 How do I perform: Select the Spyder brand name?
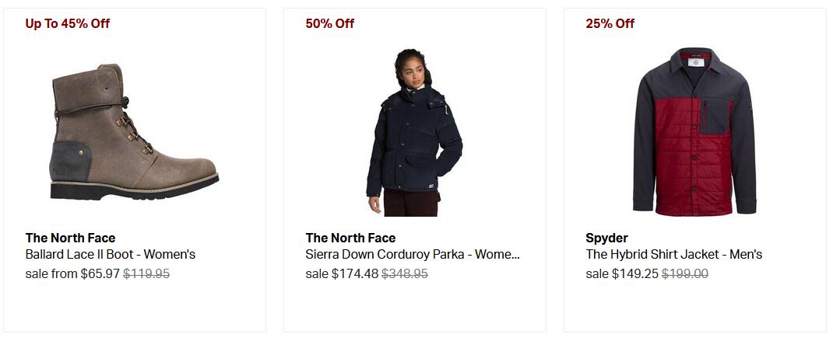[x=606, y=238]
